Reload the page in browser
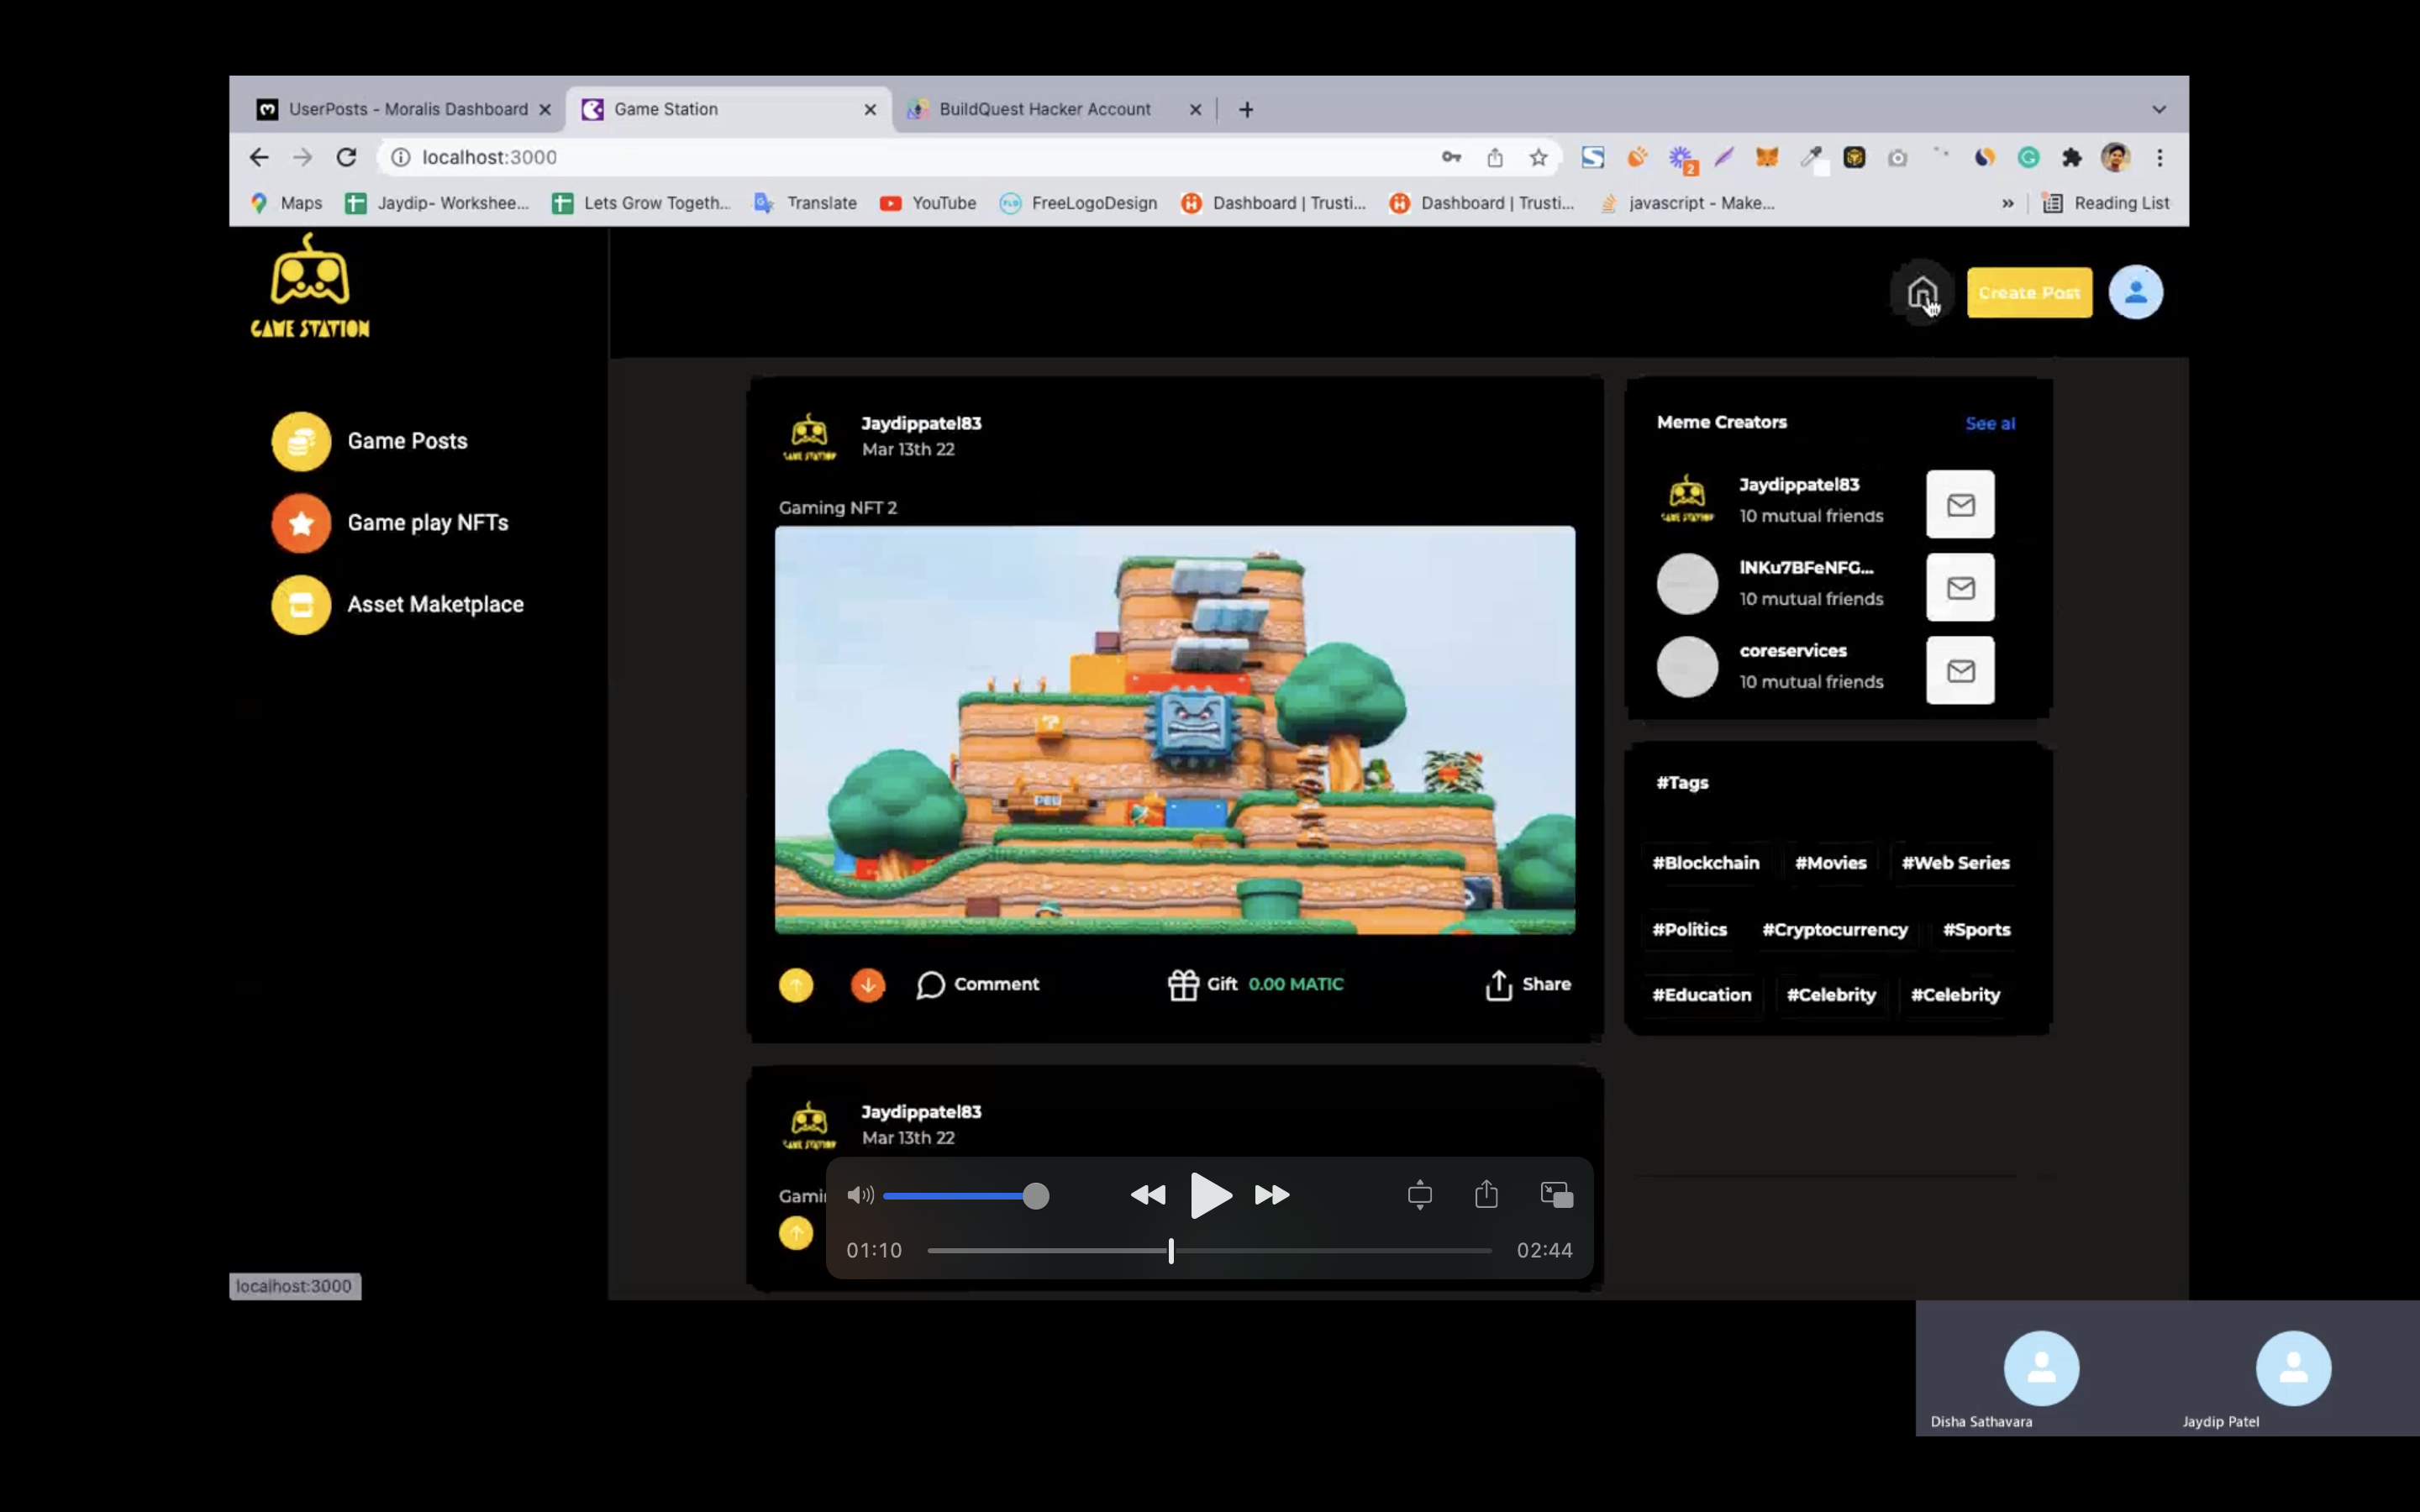Viewport: 2420px width, 1512px height. 346,157
